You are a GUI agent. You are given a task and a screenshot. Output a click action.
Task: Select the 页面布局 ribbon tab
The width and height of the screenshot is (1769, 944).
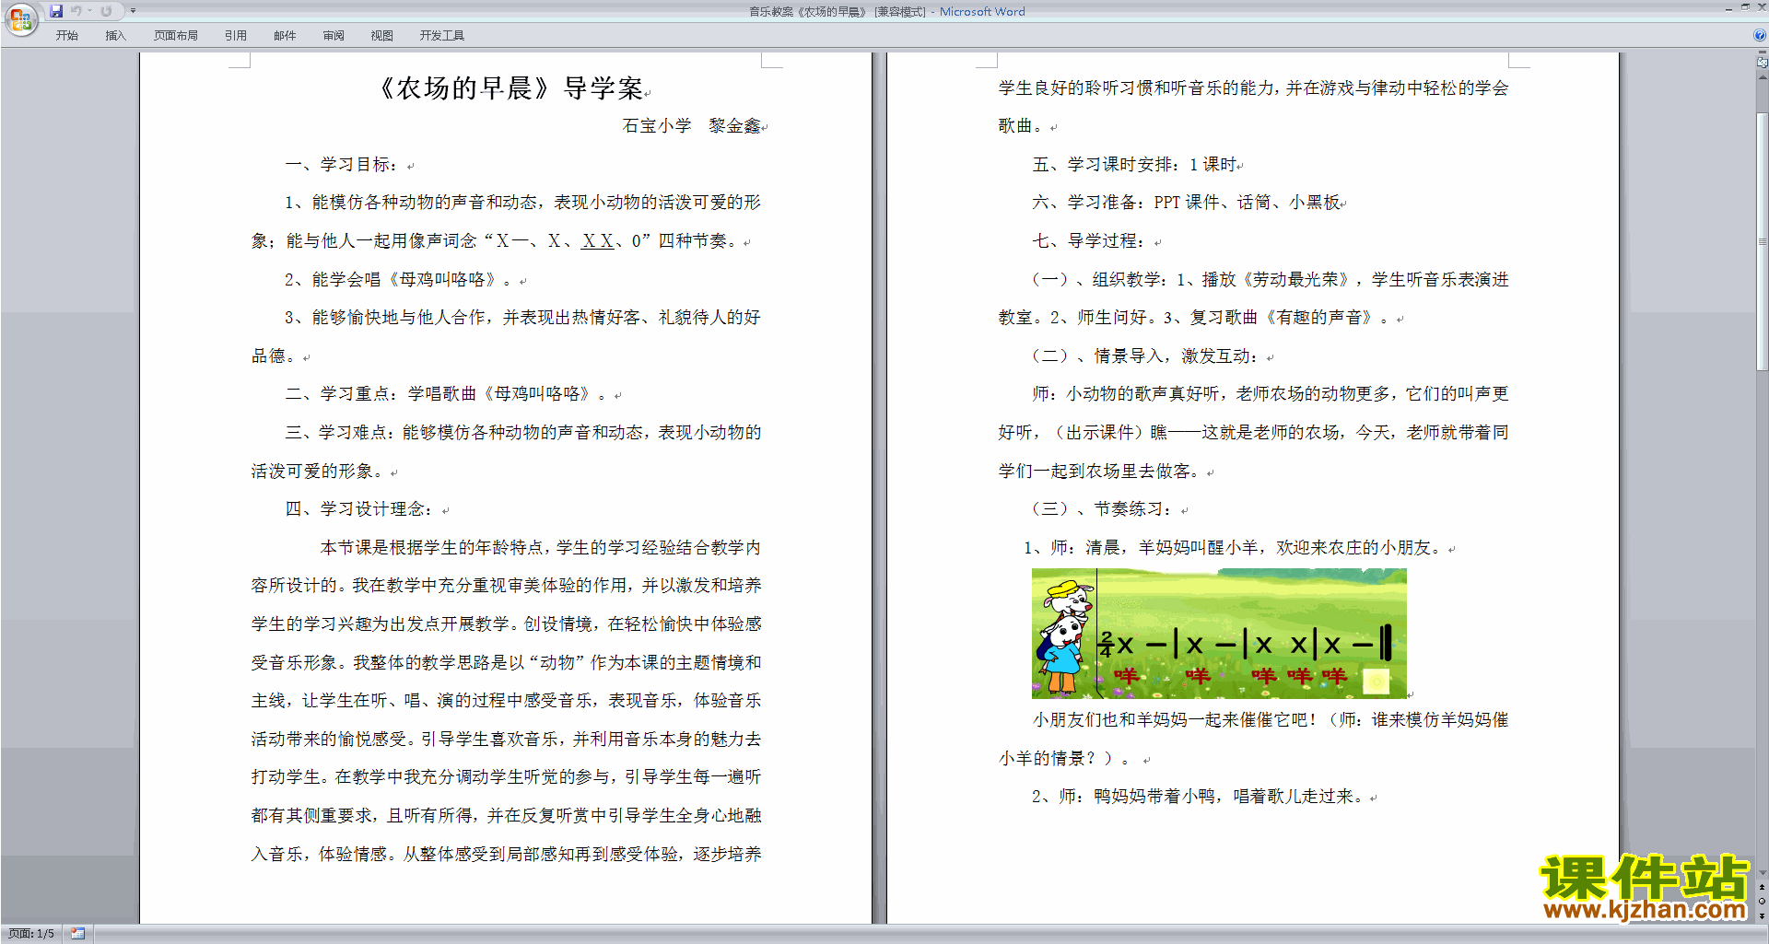176,36
